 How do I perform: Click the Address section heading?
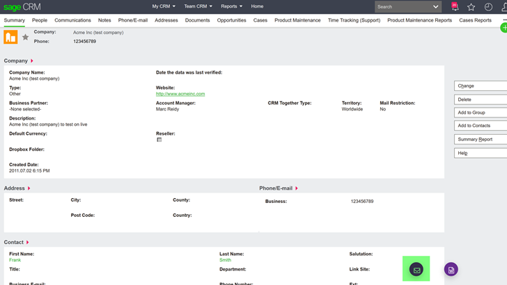click(x=14, y=188)
